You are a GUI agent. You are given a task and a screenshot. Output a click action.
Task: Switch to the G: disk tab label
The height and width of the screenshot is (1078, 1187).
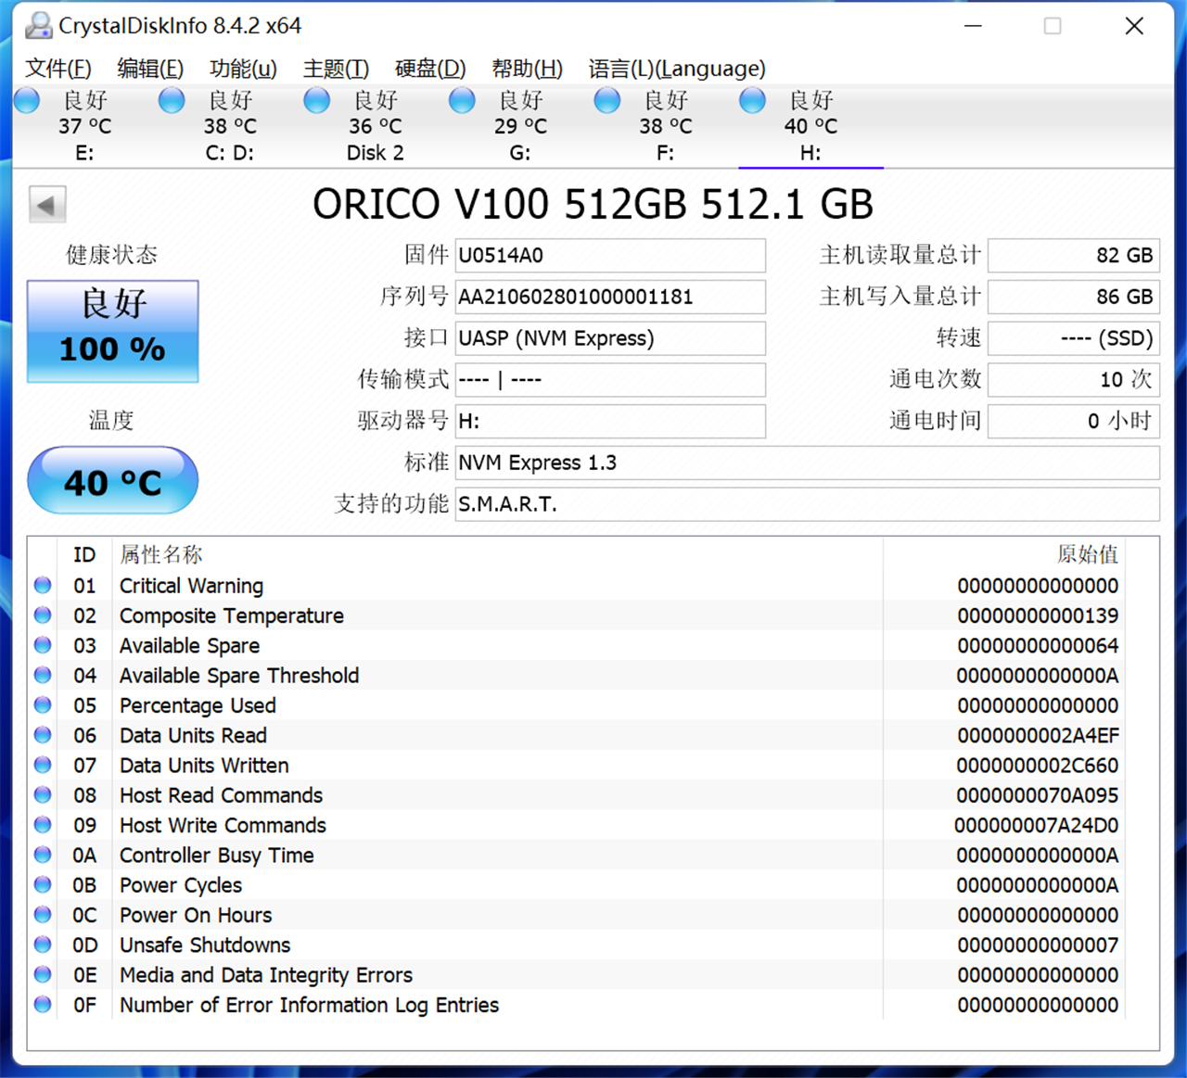tap(520, 153)
